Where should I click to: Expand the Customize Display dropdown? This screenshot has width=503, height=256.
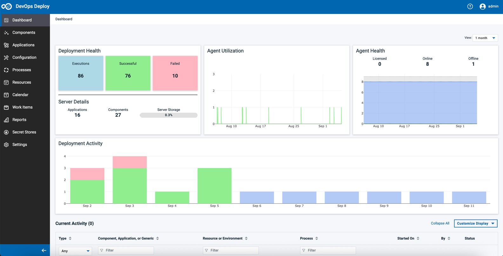(x=475, y=223)
